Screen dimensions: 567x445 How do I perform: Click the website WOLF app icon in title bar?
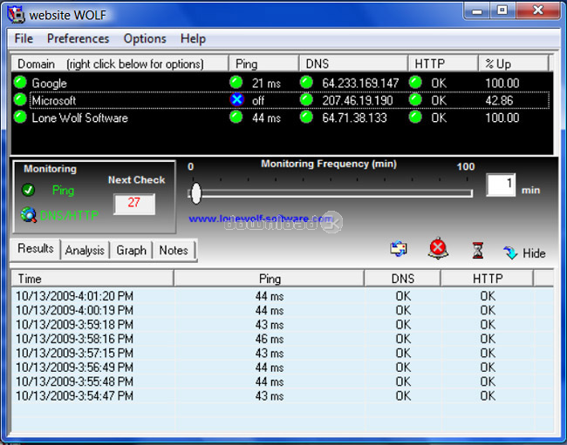[x=16, y=15]
